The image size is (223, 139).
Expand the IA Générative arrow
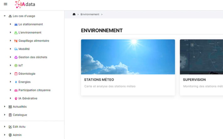coord(10,98)
